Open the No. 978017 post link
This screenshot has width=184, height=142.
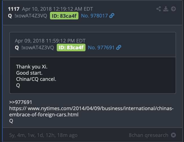(95, 16)
